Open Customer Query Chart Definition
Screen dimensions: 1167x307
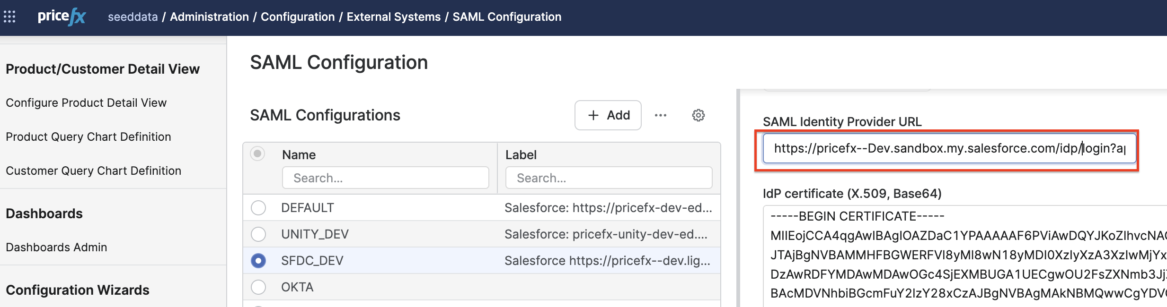[x=93, y=171]
